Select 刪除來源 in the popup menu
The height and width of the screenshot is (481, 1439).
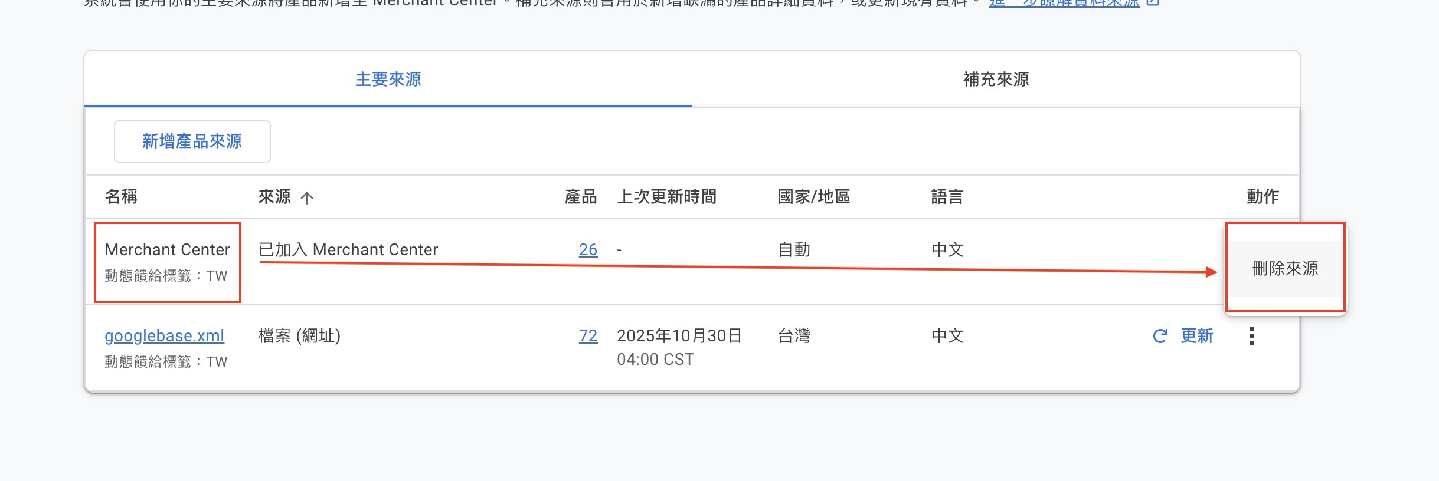point(1285,269)
